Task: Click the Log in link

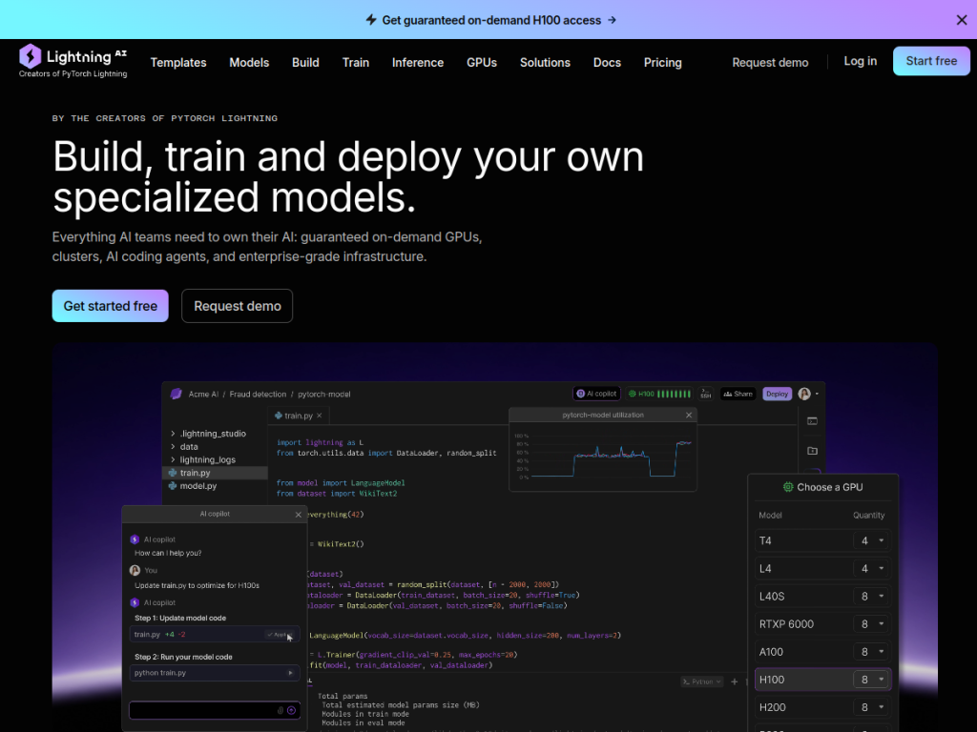Action: coord(860,61)
